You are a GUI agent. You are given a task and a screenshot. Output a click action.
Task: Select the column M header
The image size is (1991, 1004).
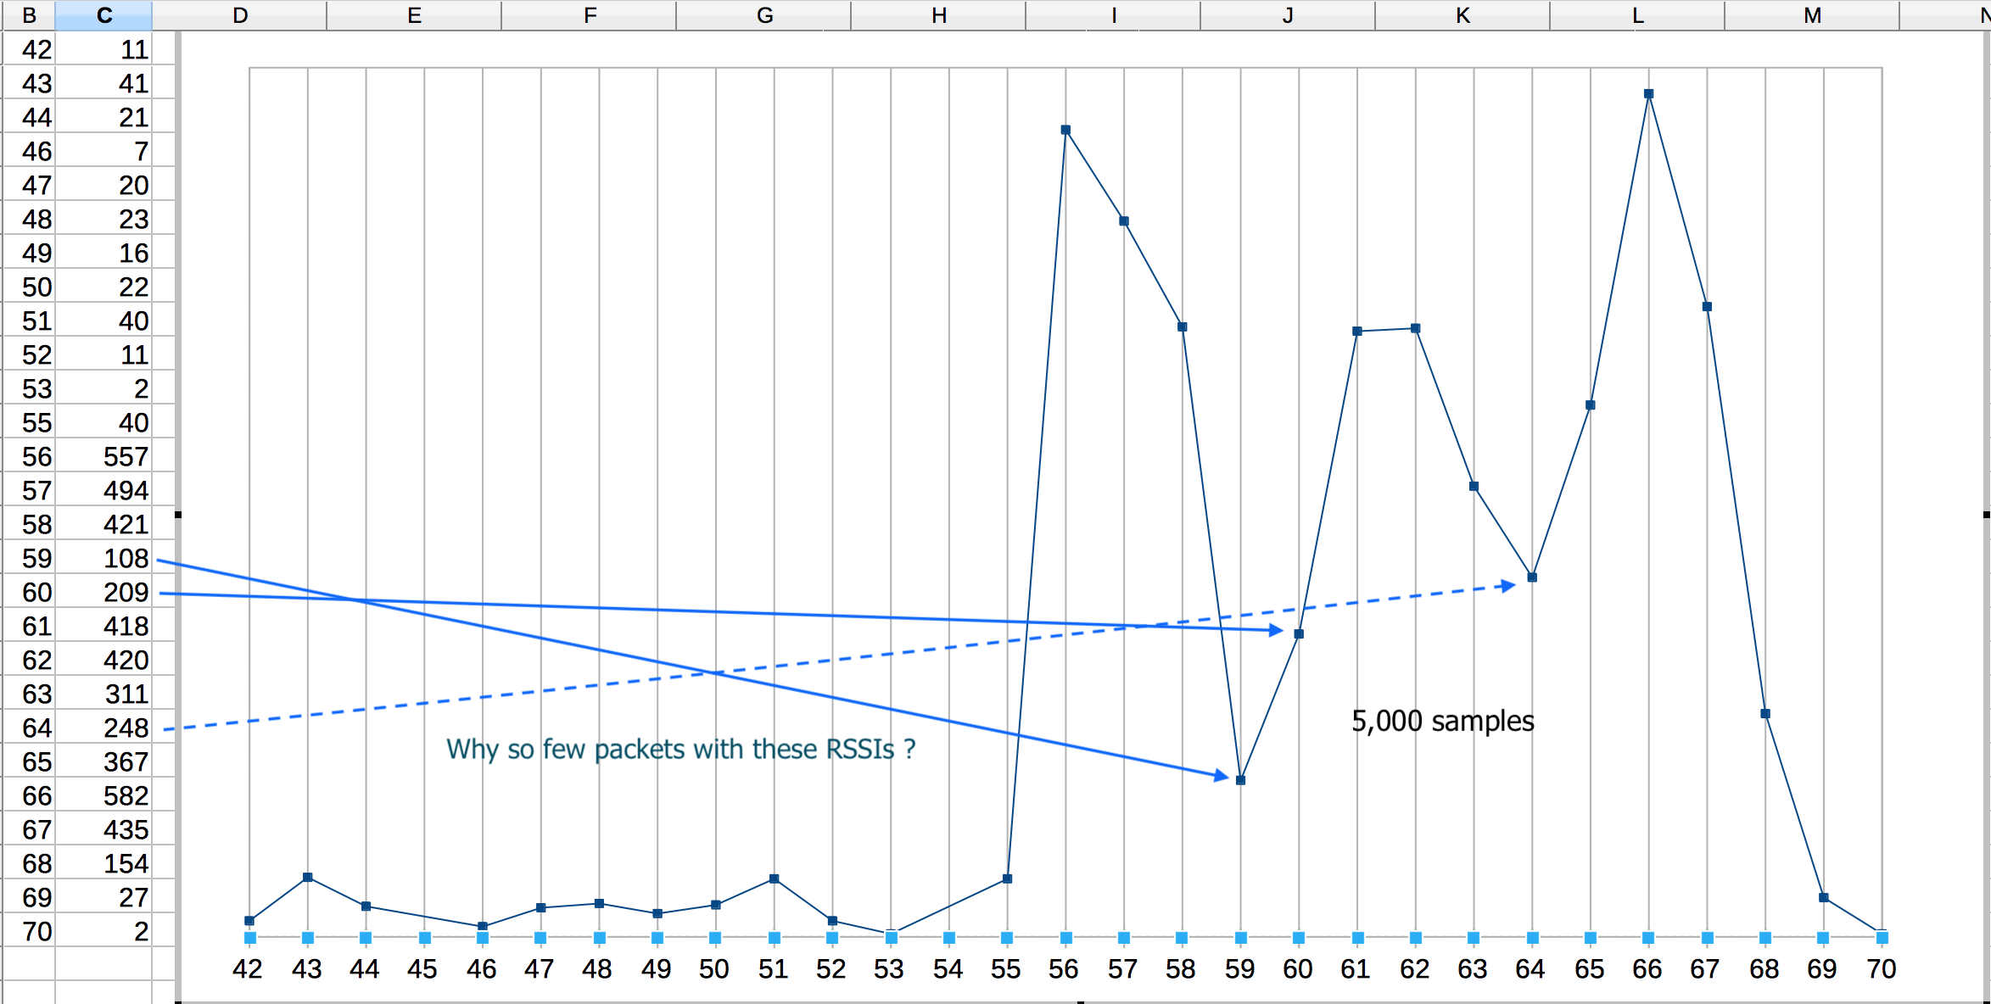tap(1811, 14)
